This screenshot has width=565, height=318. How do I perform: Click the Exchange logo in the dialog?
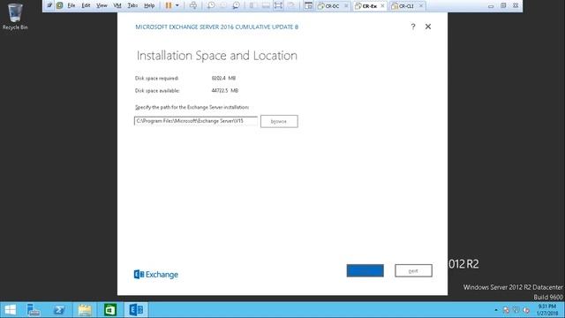156,275
